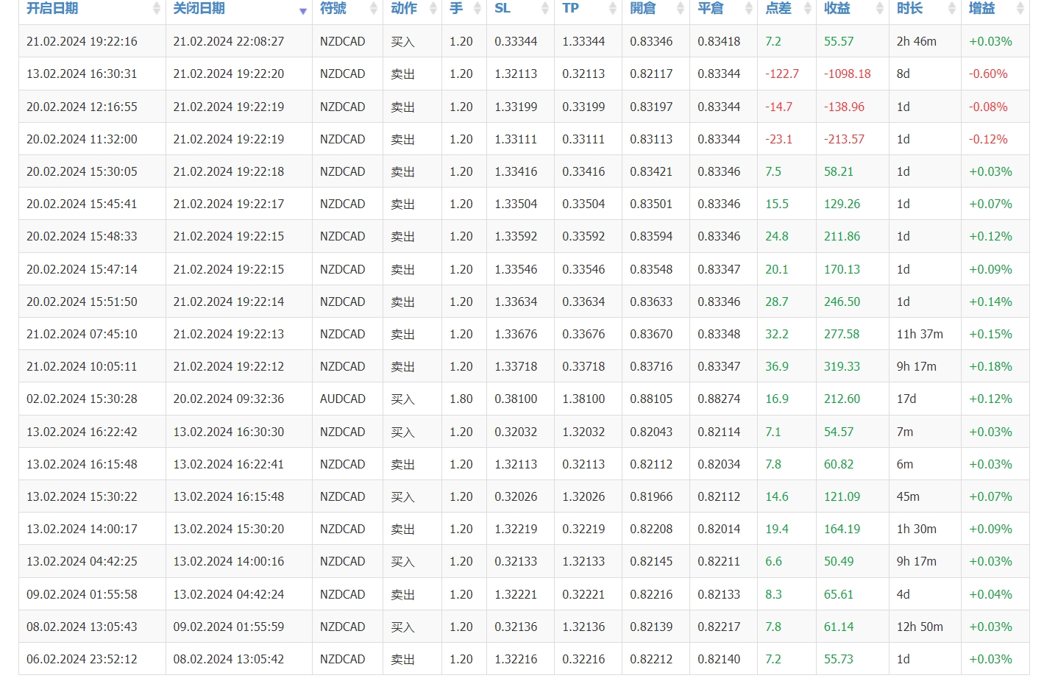Sort by 开启日期 using its sort arrows
This screenshot has width=1044, height=681.
click(156, 9)
